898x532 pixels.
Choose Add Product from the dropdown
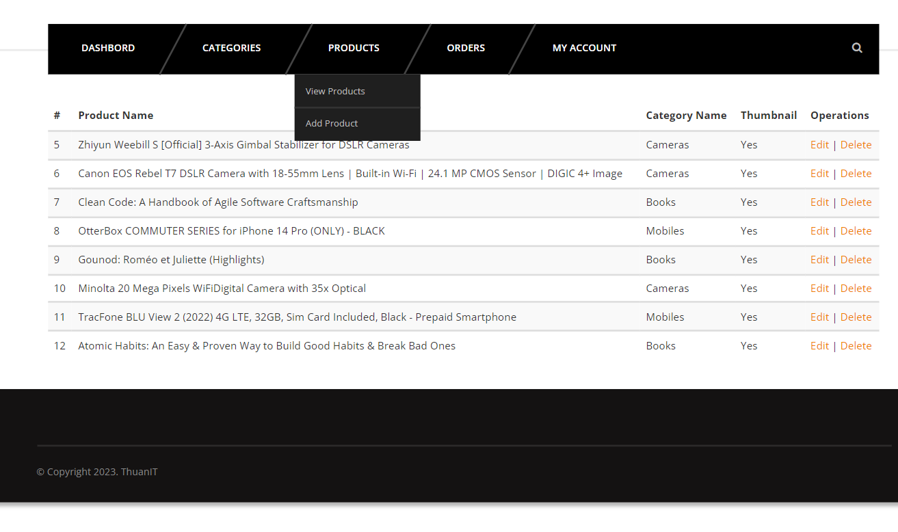pyautogui.click(x=332, y=123)
